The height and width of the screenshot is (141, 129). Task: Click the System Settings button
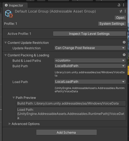[112, 24]
